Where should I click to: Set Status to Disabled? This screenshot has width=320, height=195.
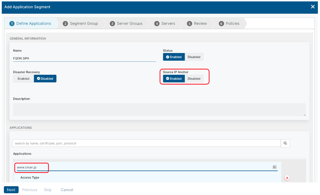[x=194, y=57]
